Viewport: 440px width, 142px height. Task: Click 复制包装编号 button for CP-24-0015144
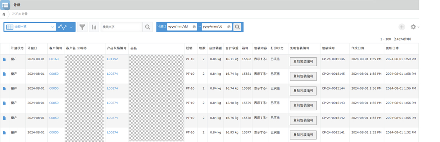point(303,91)
